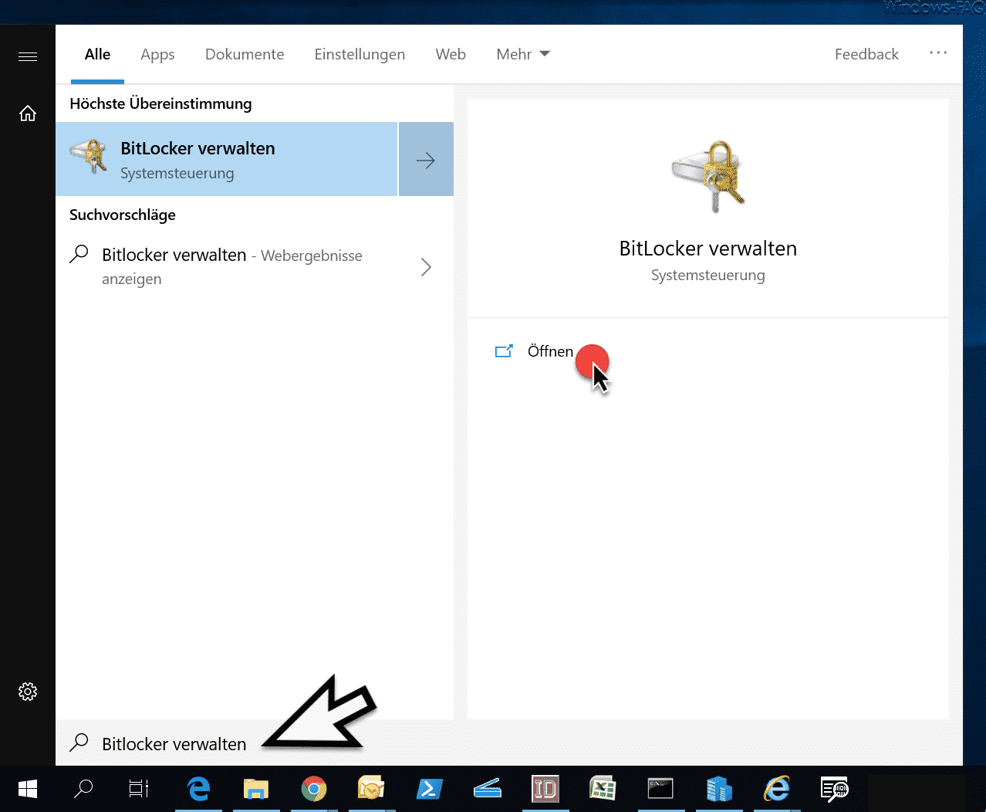This screenshot has width=986, height=812.
Task: Switch to the Web tab
Action: [x=451, y=54]
